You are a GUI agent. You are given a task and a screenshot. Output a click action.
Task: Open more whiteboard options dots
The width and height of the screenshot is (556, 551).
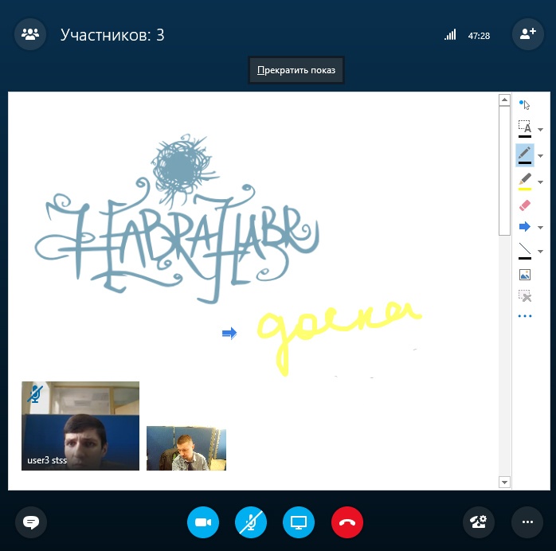[x=524, y=316]
